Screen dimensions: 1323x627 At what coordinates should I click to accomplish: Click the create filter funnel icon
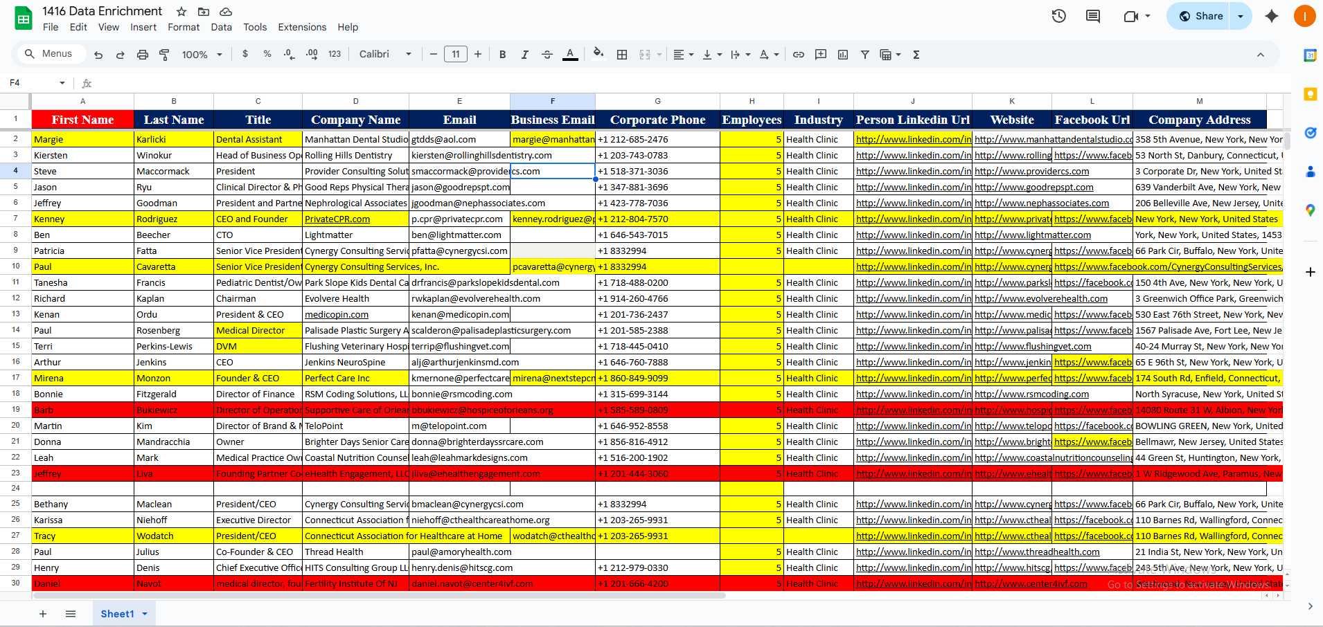[864, 55]
